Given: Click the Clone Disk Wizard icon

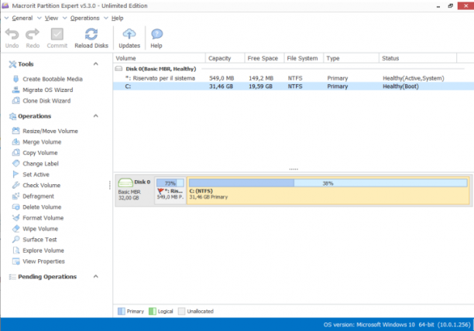Looking at the screenshot, I should click(x=15, y=101).
